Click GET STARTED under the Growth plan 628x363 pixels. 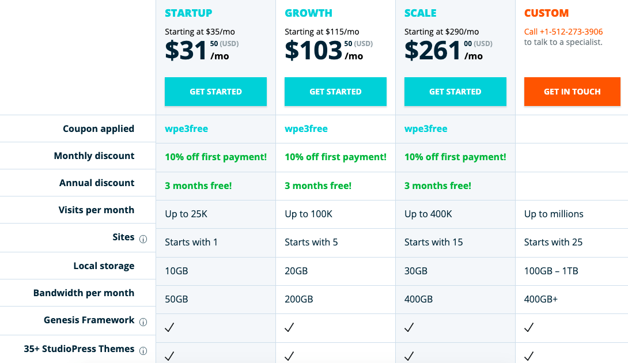point(335,91)
